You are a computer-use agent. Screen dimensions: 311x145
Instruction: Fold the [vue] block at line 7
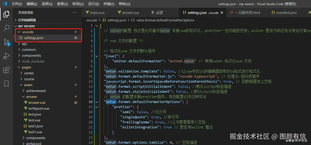(97, 56)
